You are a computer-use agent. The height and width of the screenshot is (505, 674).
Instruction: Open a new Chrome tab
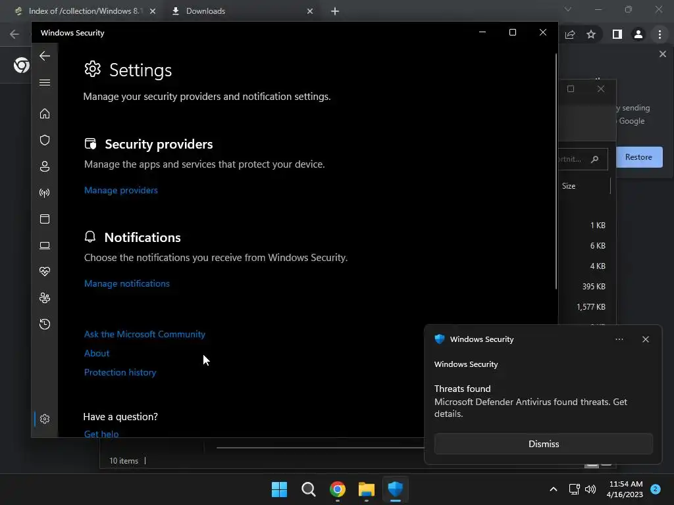coord(335,11)
